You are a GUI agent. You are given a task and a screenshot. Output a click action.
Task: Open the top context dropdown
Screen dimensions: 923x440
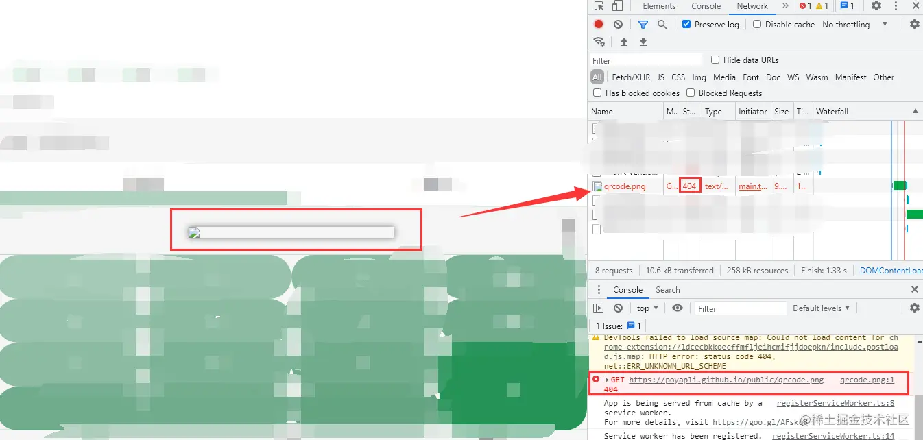tap(647, 308)
